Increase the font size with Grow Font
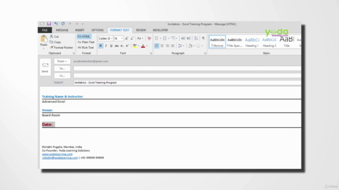The height and width of the screenshot is (190, 339). pyautogui.click(x=127, y=39)
